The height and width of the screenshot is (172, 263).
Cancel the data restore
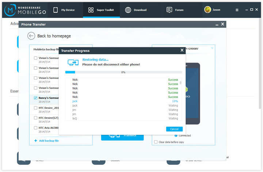[174, 129]
